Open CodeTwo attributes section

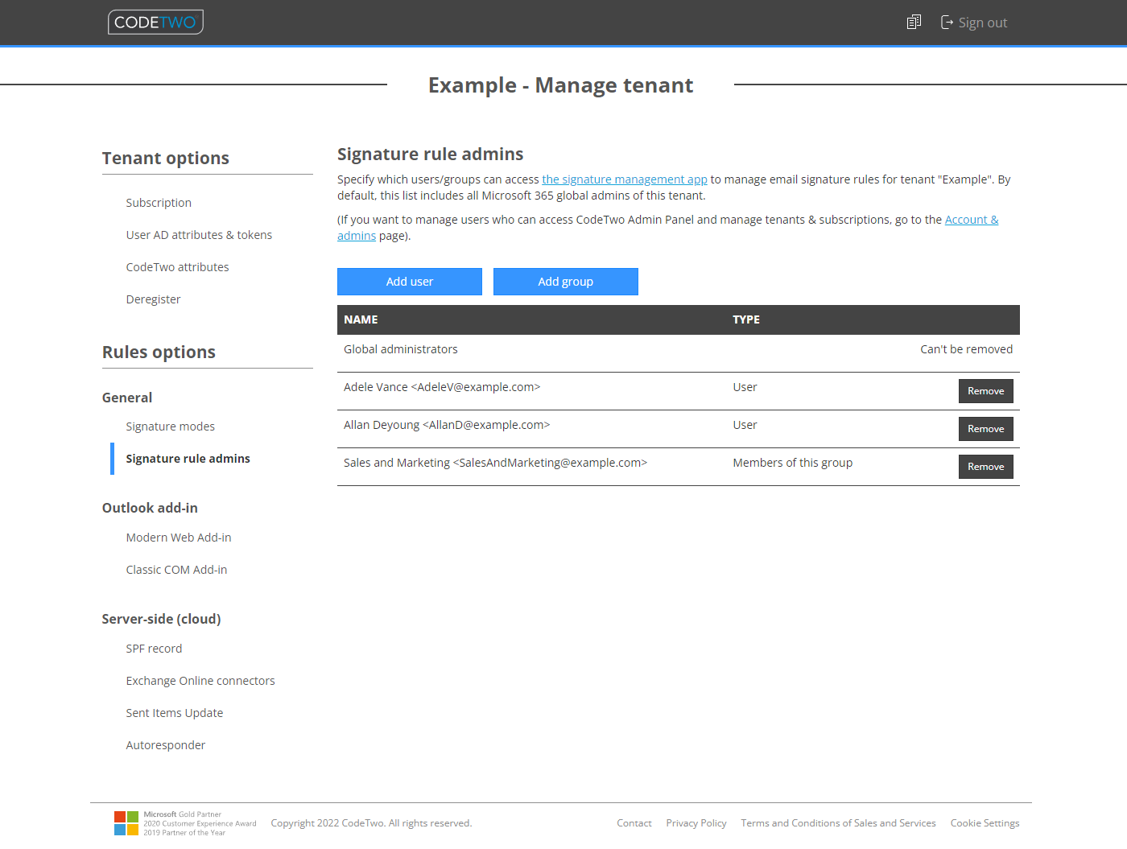click(x=177, y=267)
